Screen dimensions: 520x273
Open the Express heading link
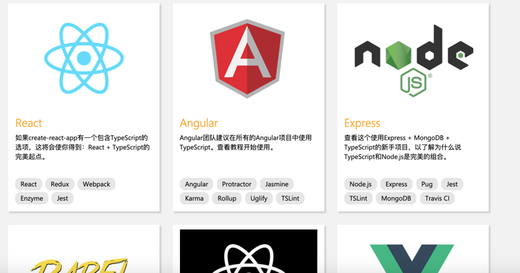(362, 123)
